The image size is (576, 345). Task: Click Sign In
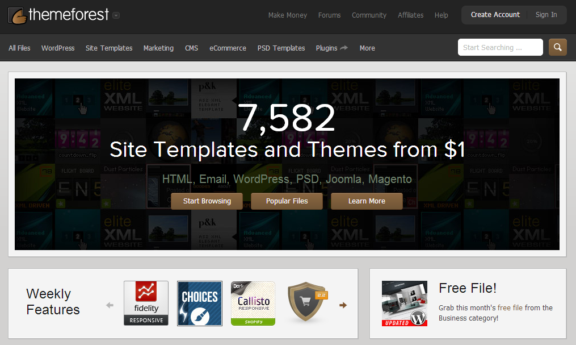pos(546,15)
